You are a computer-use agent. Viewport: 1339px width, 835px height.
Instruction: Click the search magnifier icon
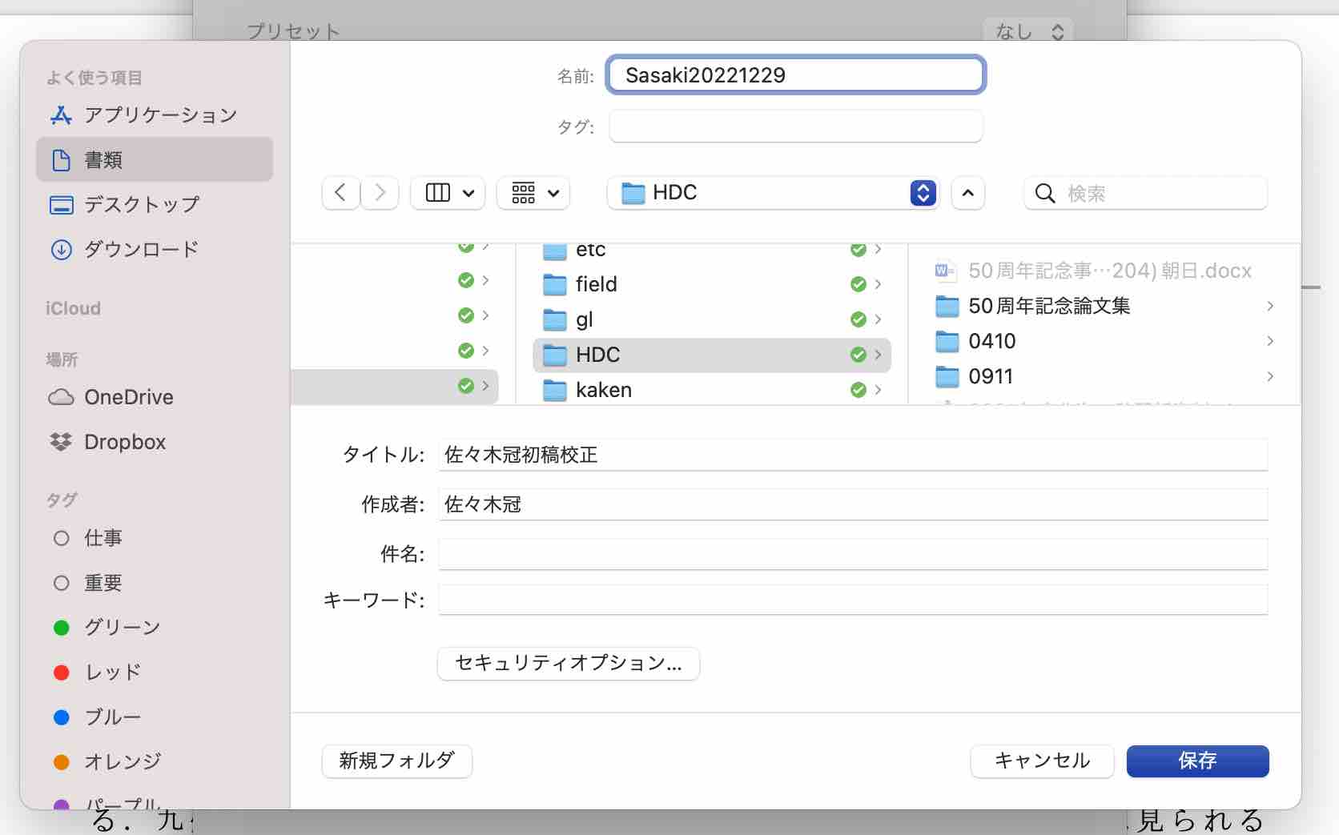click(x=1044, y=193)
